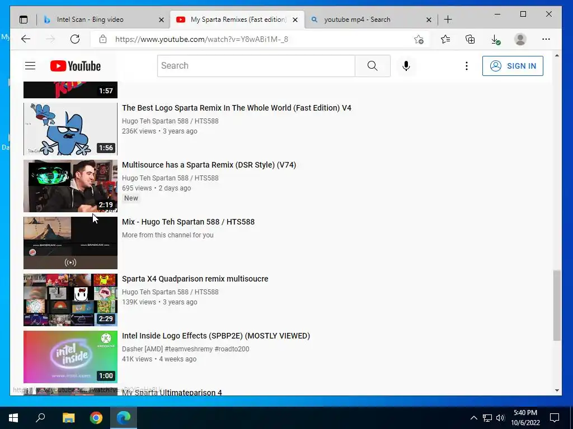Open Best Logo Sparta Remix V4 title
573x429 pixels.
(x=237, y=108)
